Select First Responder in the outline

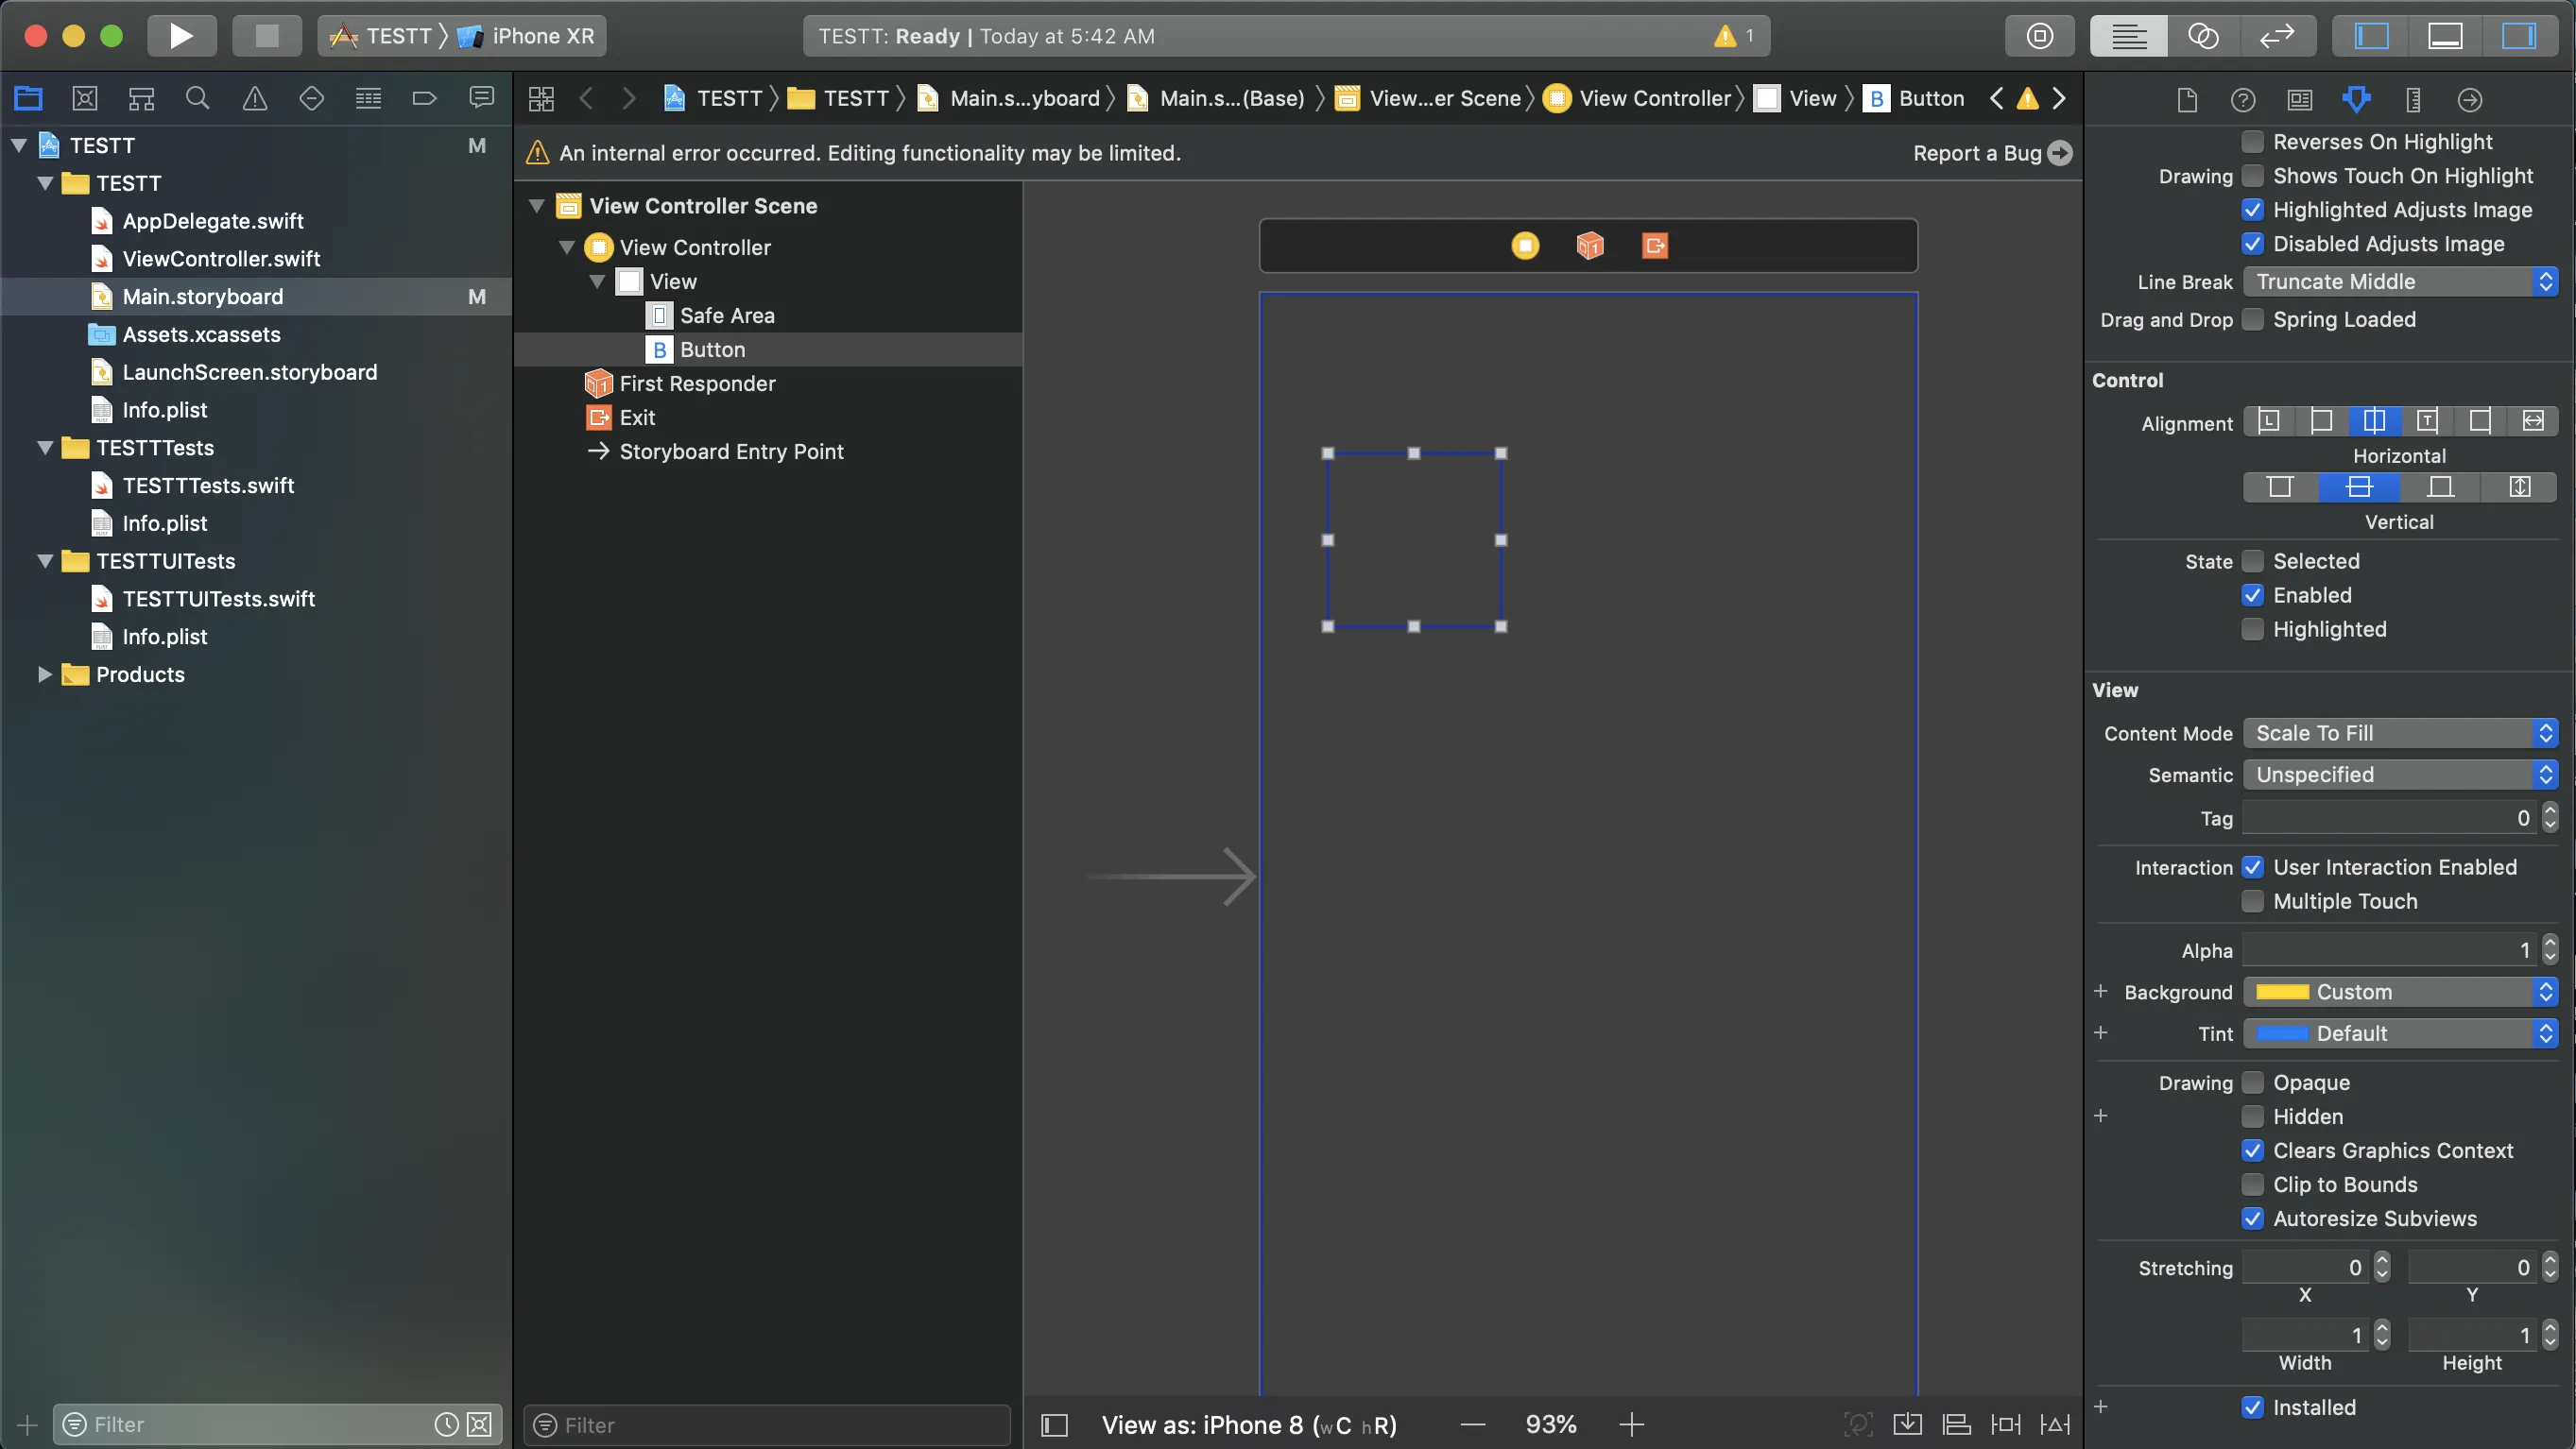pyautogui.click(x=697, y=384)
